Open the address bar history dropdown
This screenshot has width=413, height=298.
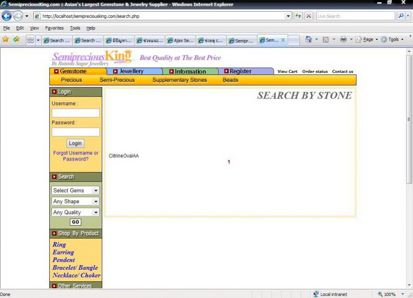[x=288, y=16]
